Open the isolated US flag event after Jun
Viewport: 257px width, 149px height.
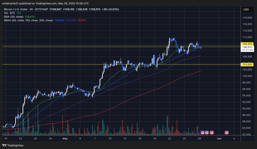227,133
